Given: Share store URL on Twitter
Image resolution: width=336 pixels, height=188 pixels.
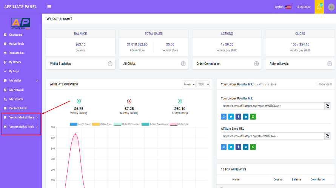Looking at the screenshot, I should point(231,147).
